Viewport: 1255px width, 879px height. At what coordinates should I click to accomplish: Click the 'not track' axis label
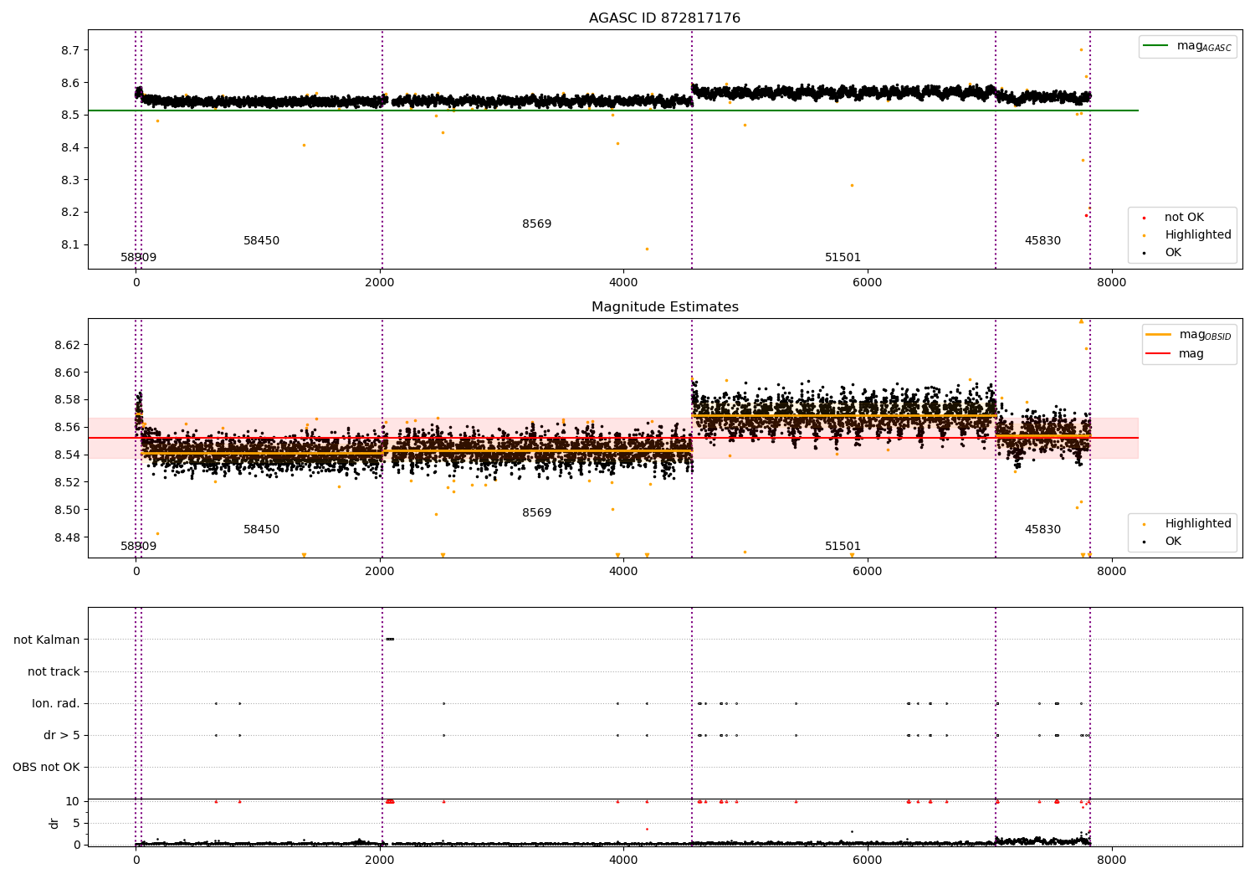coord(54,672)
